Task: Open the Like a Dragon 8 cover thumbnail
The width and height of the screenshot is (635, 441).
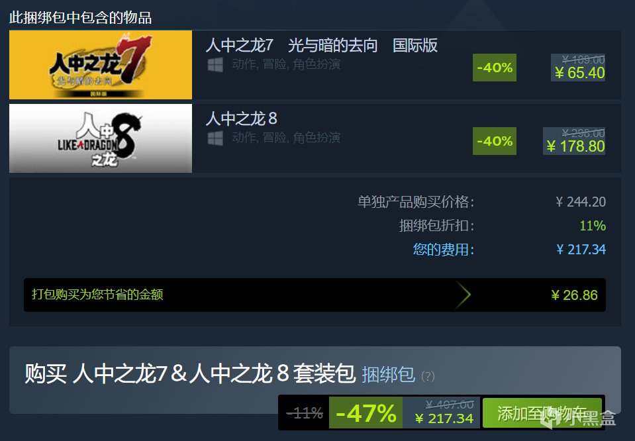Action: click(101, 138)
